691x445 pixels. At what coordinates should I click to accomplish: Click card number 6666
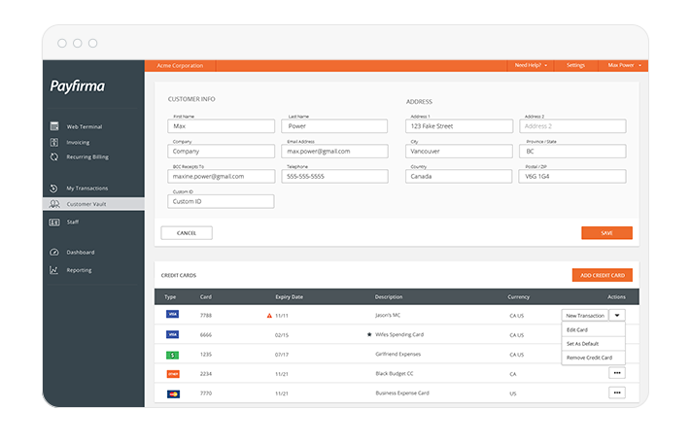click(x=206, y=335)
